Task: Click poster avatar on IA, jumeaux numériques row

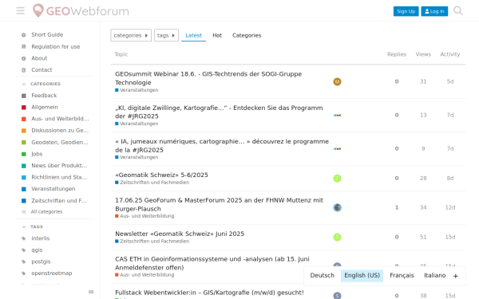Action: coord(337,149)
